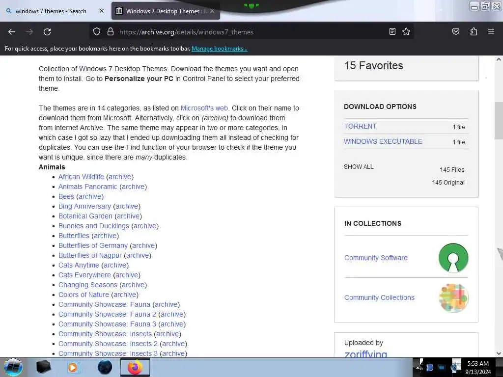
Task: Click the archive.org URL address field
Action: pos(250,32)
